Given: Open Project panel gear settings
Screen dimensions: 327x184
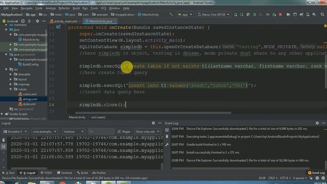Looking at the screenshot, I should [x=37, y=21].
